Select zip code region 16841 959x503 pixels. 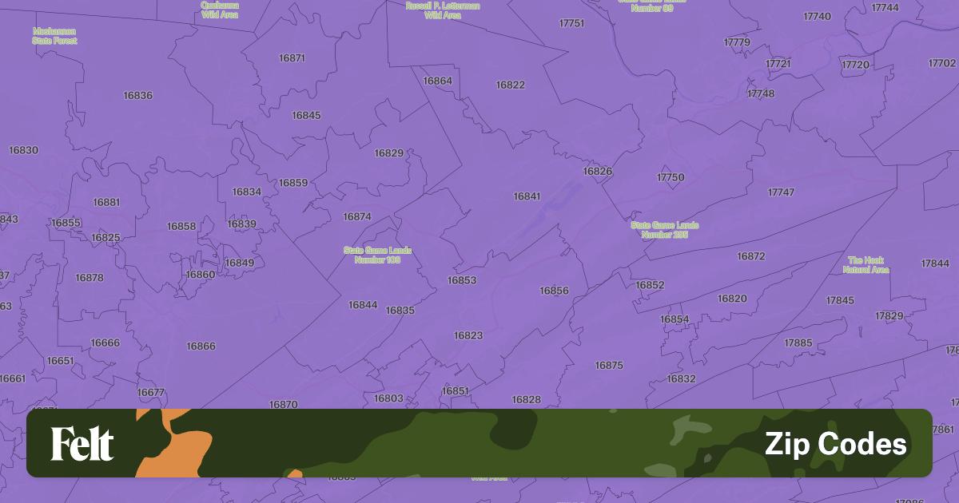coord(527,196)
